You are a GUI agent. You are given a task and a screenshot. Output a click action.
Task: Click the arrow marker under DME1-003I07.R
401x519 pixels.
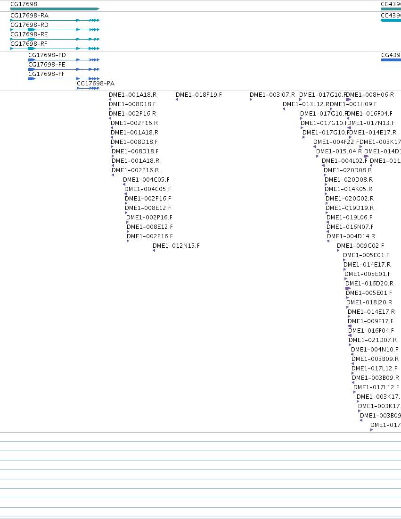[x=251, y=99]
